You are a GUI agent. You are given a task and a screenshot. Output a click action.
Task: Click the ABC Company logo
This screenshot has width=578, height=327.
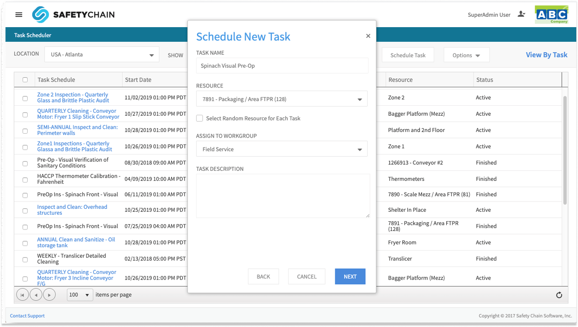[x=551, y=15]
